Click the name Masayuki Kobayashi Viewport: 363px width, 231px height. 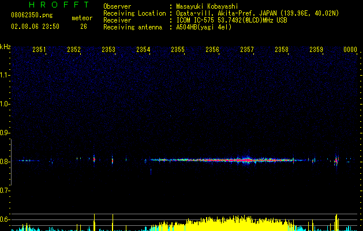207,6
